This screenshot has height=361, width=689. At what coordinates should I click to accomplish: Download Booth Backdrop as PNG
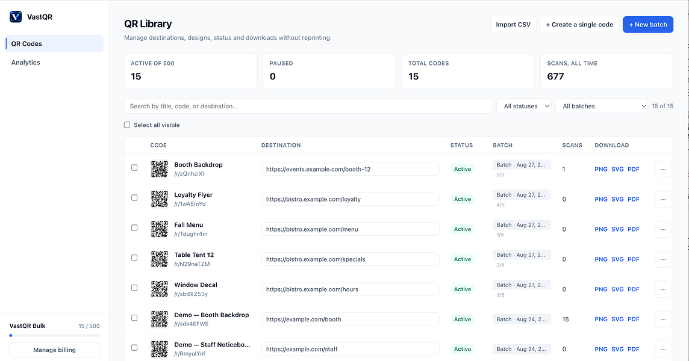pos(601,169)
